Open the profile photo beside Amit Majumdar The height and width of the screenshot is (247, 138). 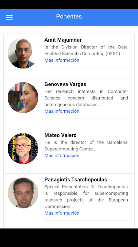[x=23, y=53]
